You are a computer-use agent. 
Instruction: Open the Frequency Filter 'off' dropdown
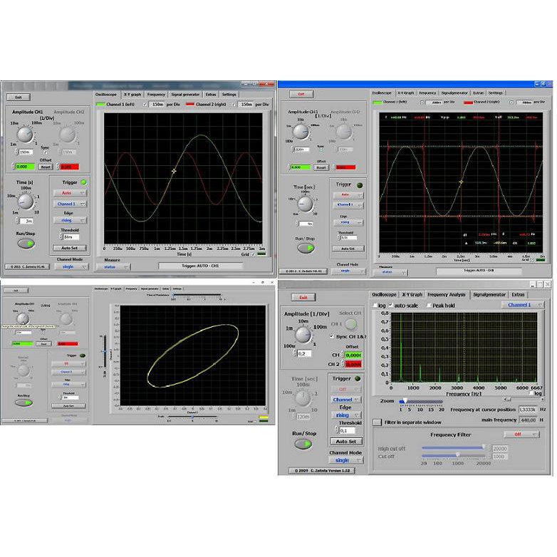coord(521,434)
